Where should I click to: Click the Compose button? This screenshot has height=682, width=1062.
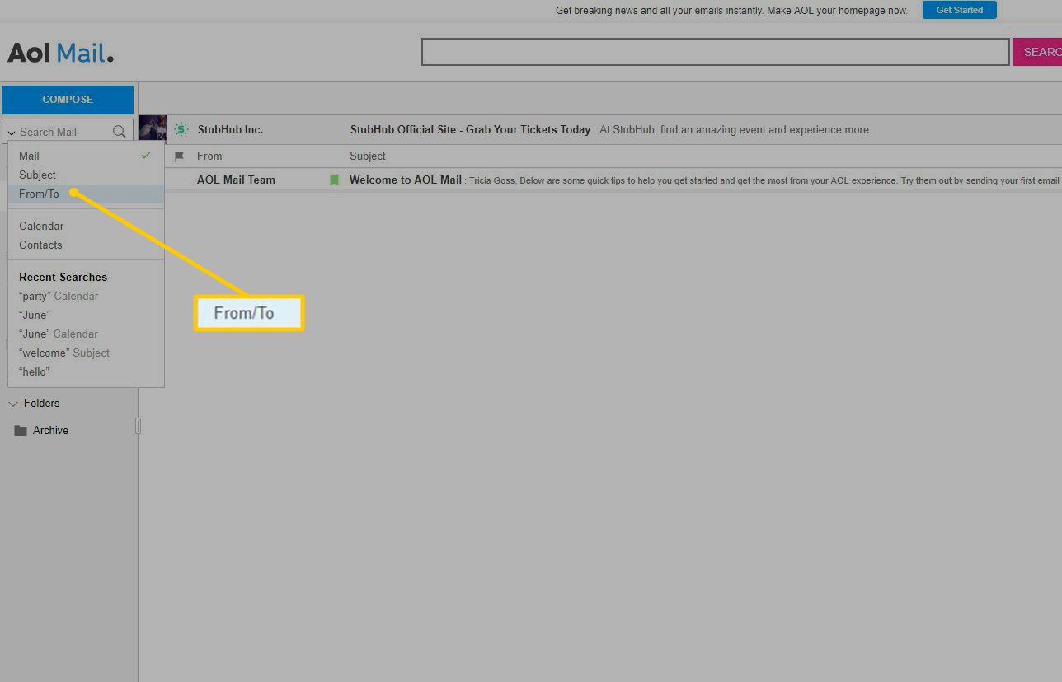pos(68,100)
